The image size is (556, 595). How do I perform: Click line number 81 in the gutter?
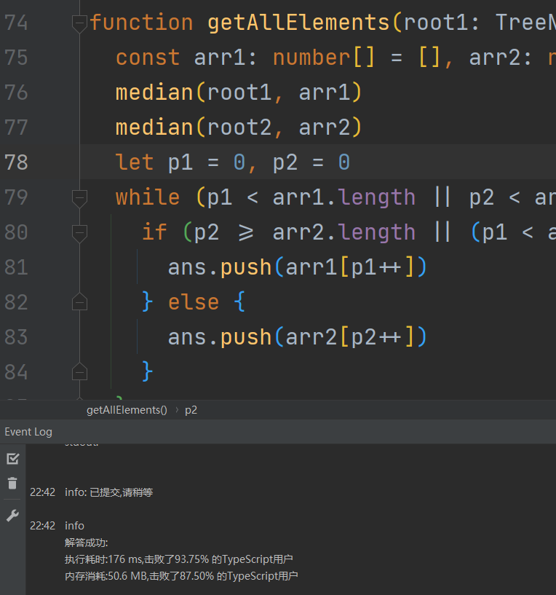pos(16,267)
